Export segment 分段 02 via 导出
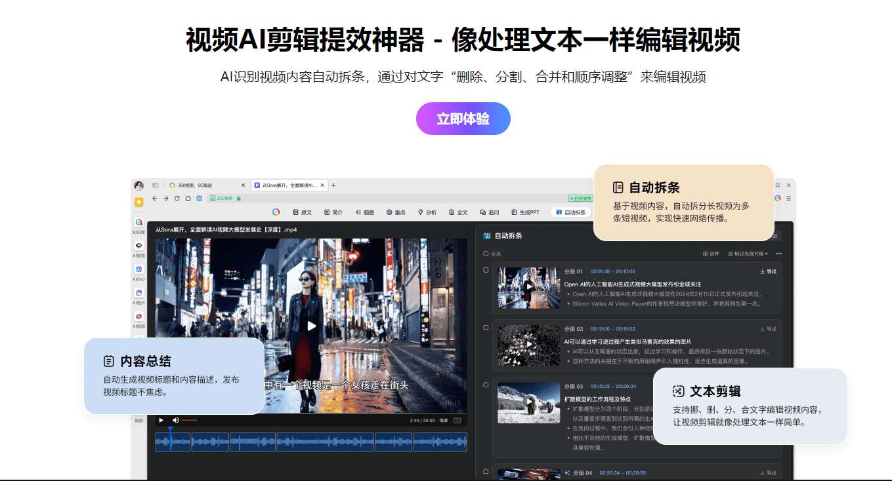Image resolution: width=892 pixels, height=481 pixels. tap(768, 329)
